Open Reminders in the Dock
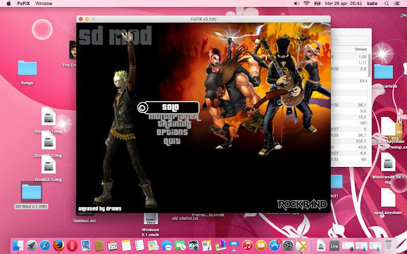The height and width of the screenshot is (254, 407). pos(140,245)
